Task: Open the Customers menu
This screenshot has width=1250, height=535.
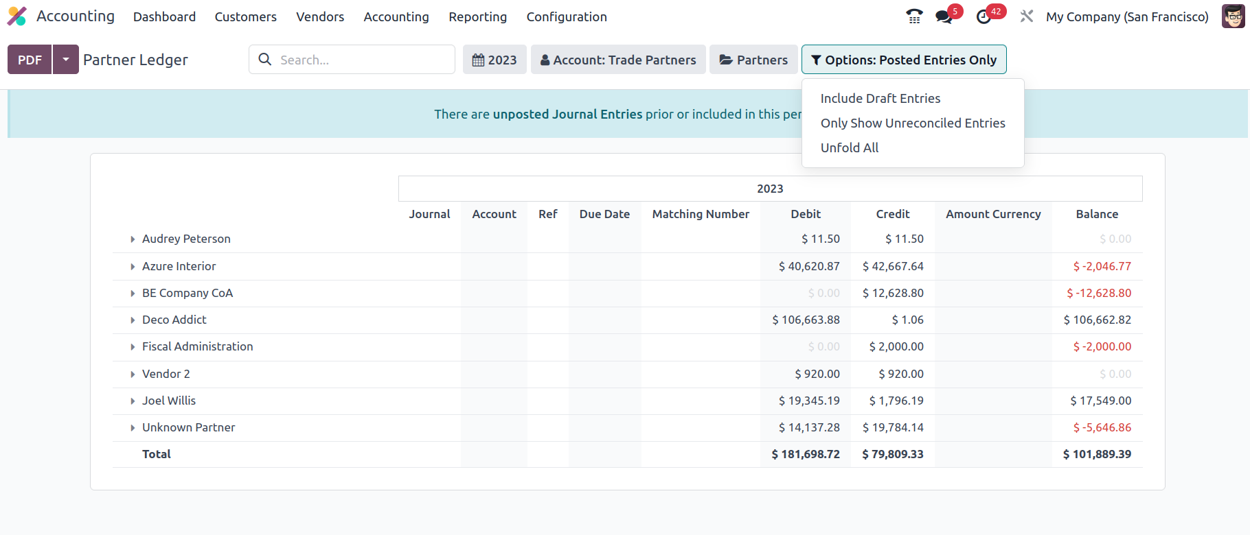Action: (245, 16)
